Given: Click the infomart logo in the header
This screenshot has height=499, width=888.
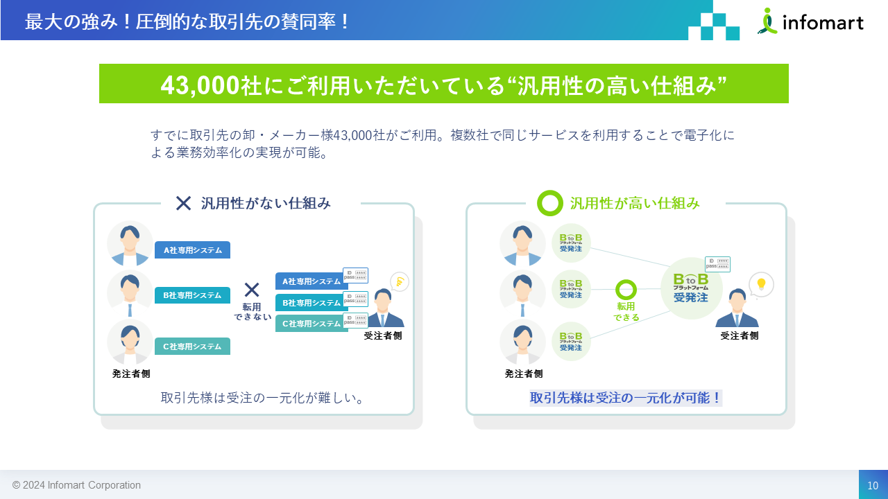Looking at the screenshot, I should (x=810, y=21).
